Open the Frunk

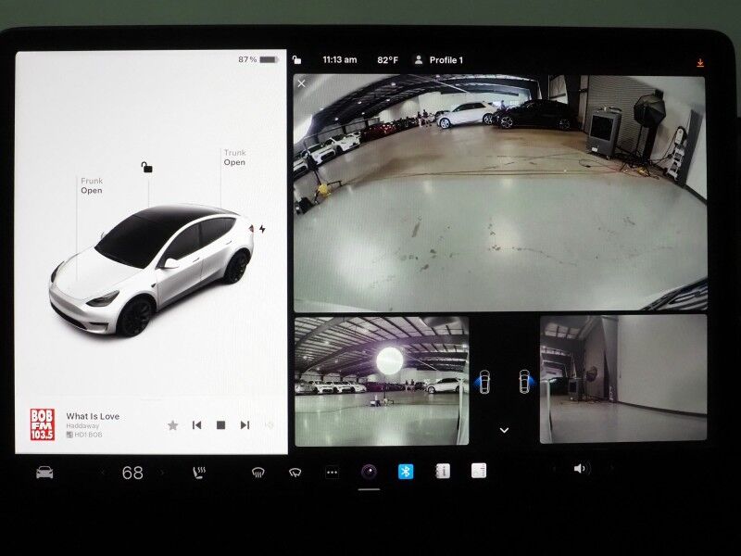[91, 186]
